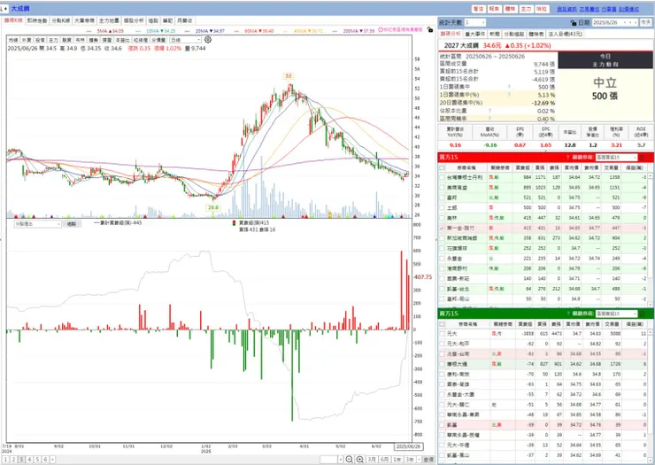Toggle 外資 indicator button

pos(27,40)
